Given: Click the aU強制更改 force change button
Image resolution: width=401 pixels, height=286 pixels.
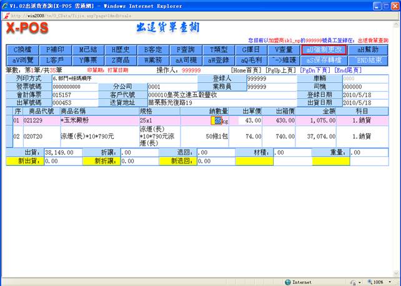Looking at the screenshot, I should coord(322,50).
